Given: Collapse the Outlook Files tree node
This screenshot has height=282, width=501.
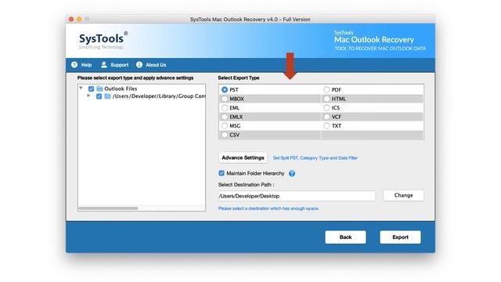Looking at the screenshot, I should pyautogui.click(x=81, y=88).
